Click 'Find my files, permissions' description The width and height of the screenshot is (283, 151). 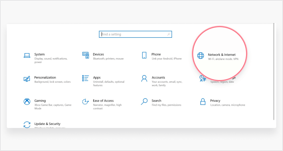click(166, 105)
